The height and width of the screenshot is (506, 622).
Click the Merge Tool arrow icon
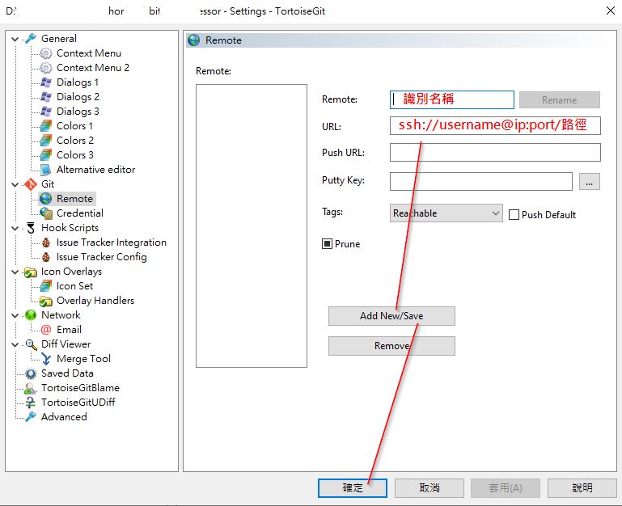(46, 359)
